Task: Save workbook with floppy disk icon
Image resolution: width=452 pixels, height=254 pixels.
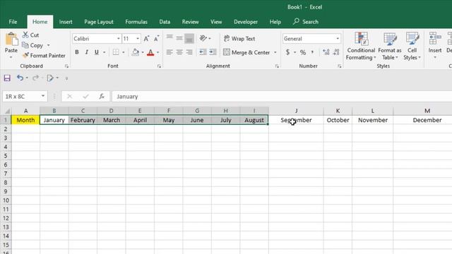Action: pos(7,78)
